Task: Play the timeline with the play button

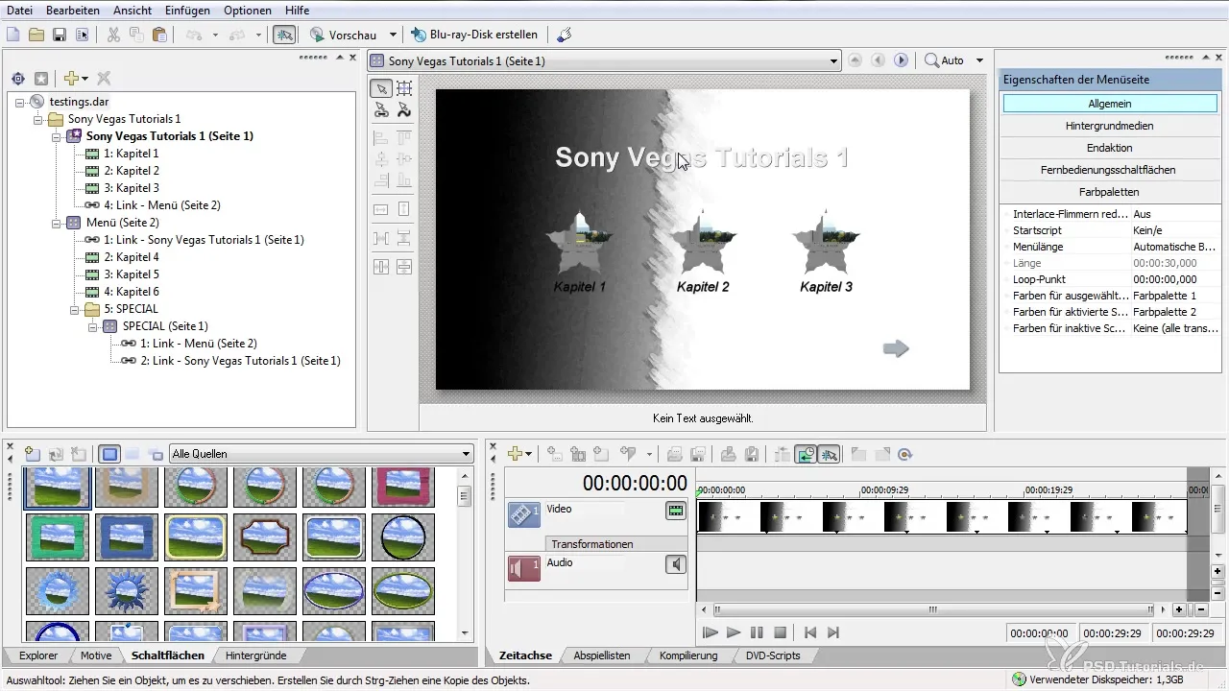Action: (733, 632)
